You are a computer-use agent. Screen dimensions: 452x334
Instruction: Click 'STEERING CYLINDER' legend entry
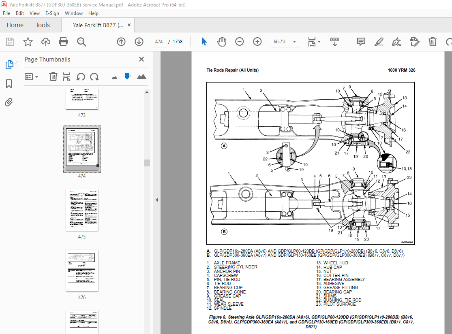(236, 267)
